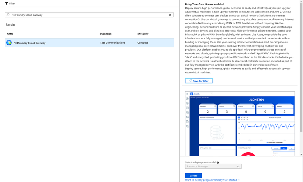Viewport: 303px width, 182px height.
Task: Open the Filter funnel icon
Action: coord(7,3)
